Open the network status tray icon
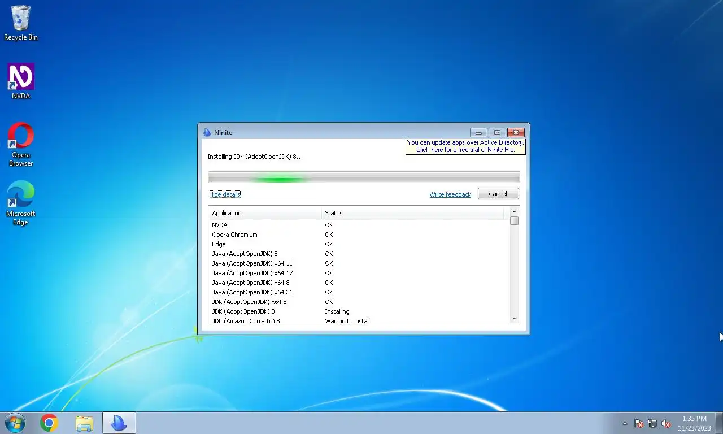This screenshot has height=434, width=723. (x=652, y=423)
